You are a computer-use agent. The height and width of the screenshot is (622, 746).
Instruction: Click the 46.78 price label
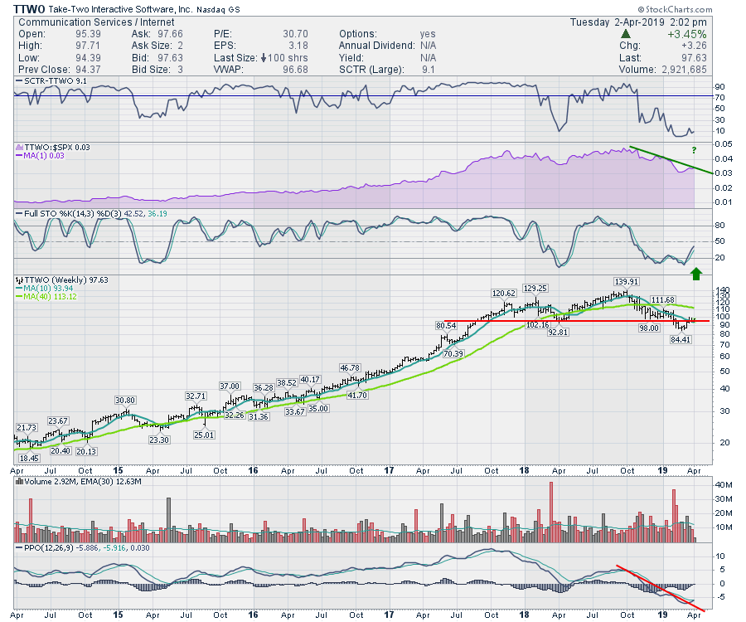pos(350,368)
